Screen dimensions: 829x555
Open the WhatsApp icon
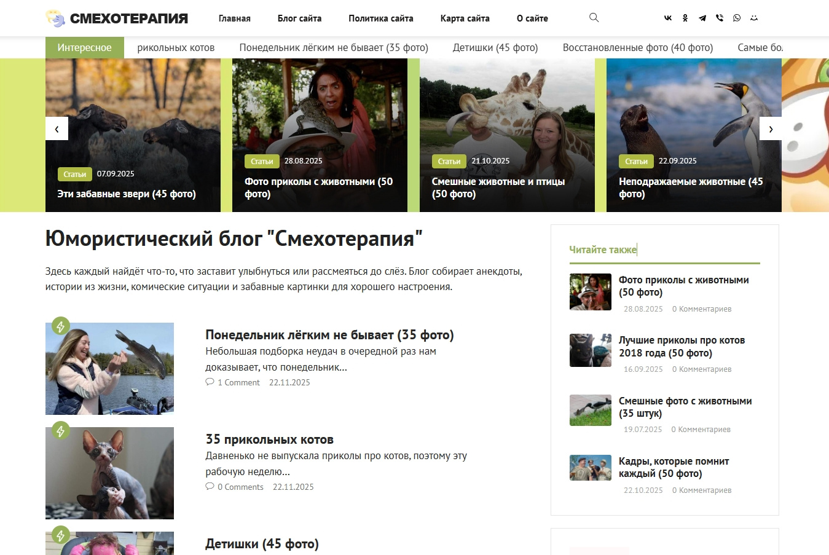[737, 18]
